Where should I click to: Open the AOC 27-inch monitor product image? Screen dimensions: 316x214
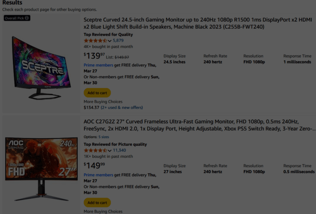(x=41, y=168)
